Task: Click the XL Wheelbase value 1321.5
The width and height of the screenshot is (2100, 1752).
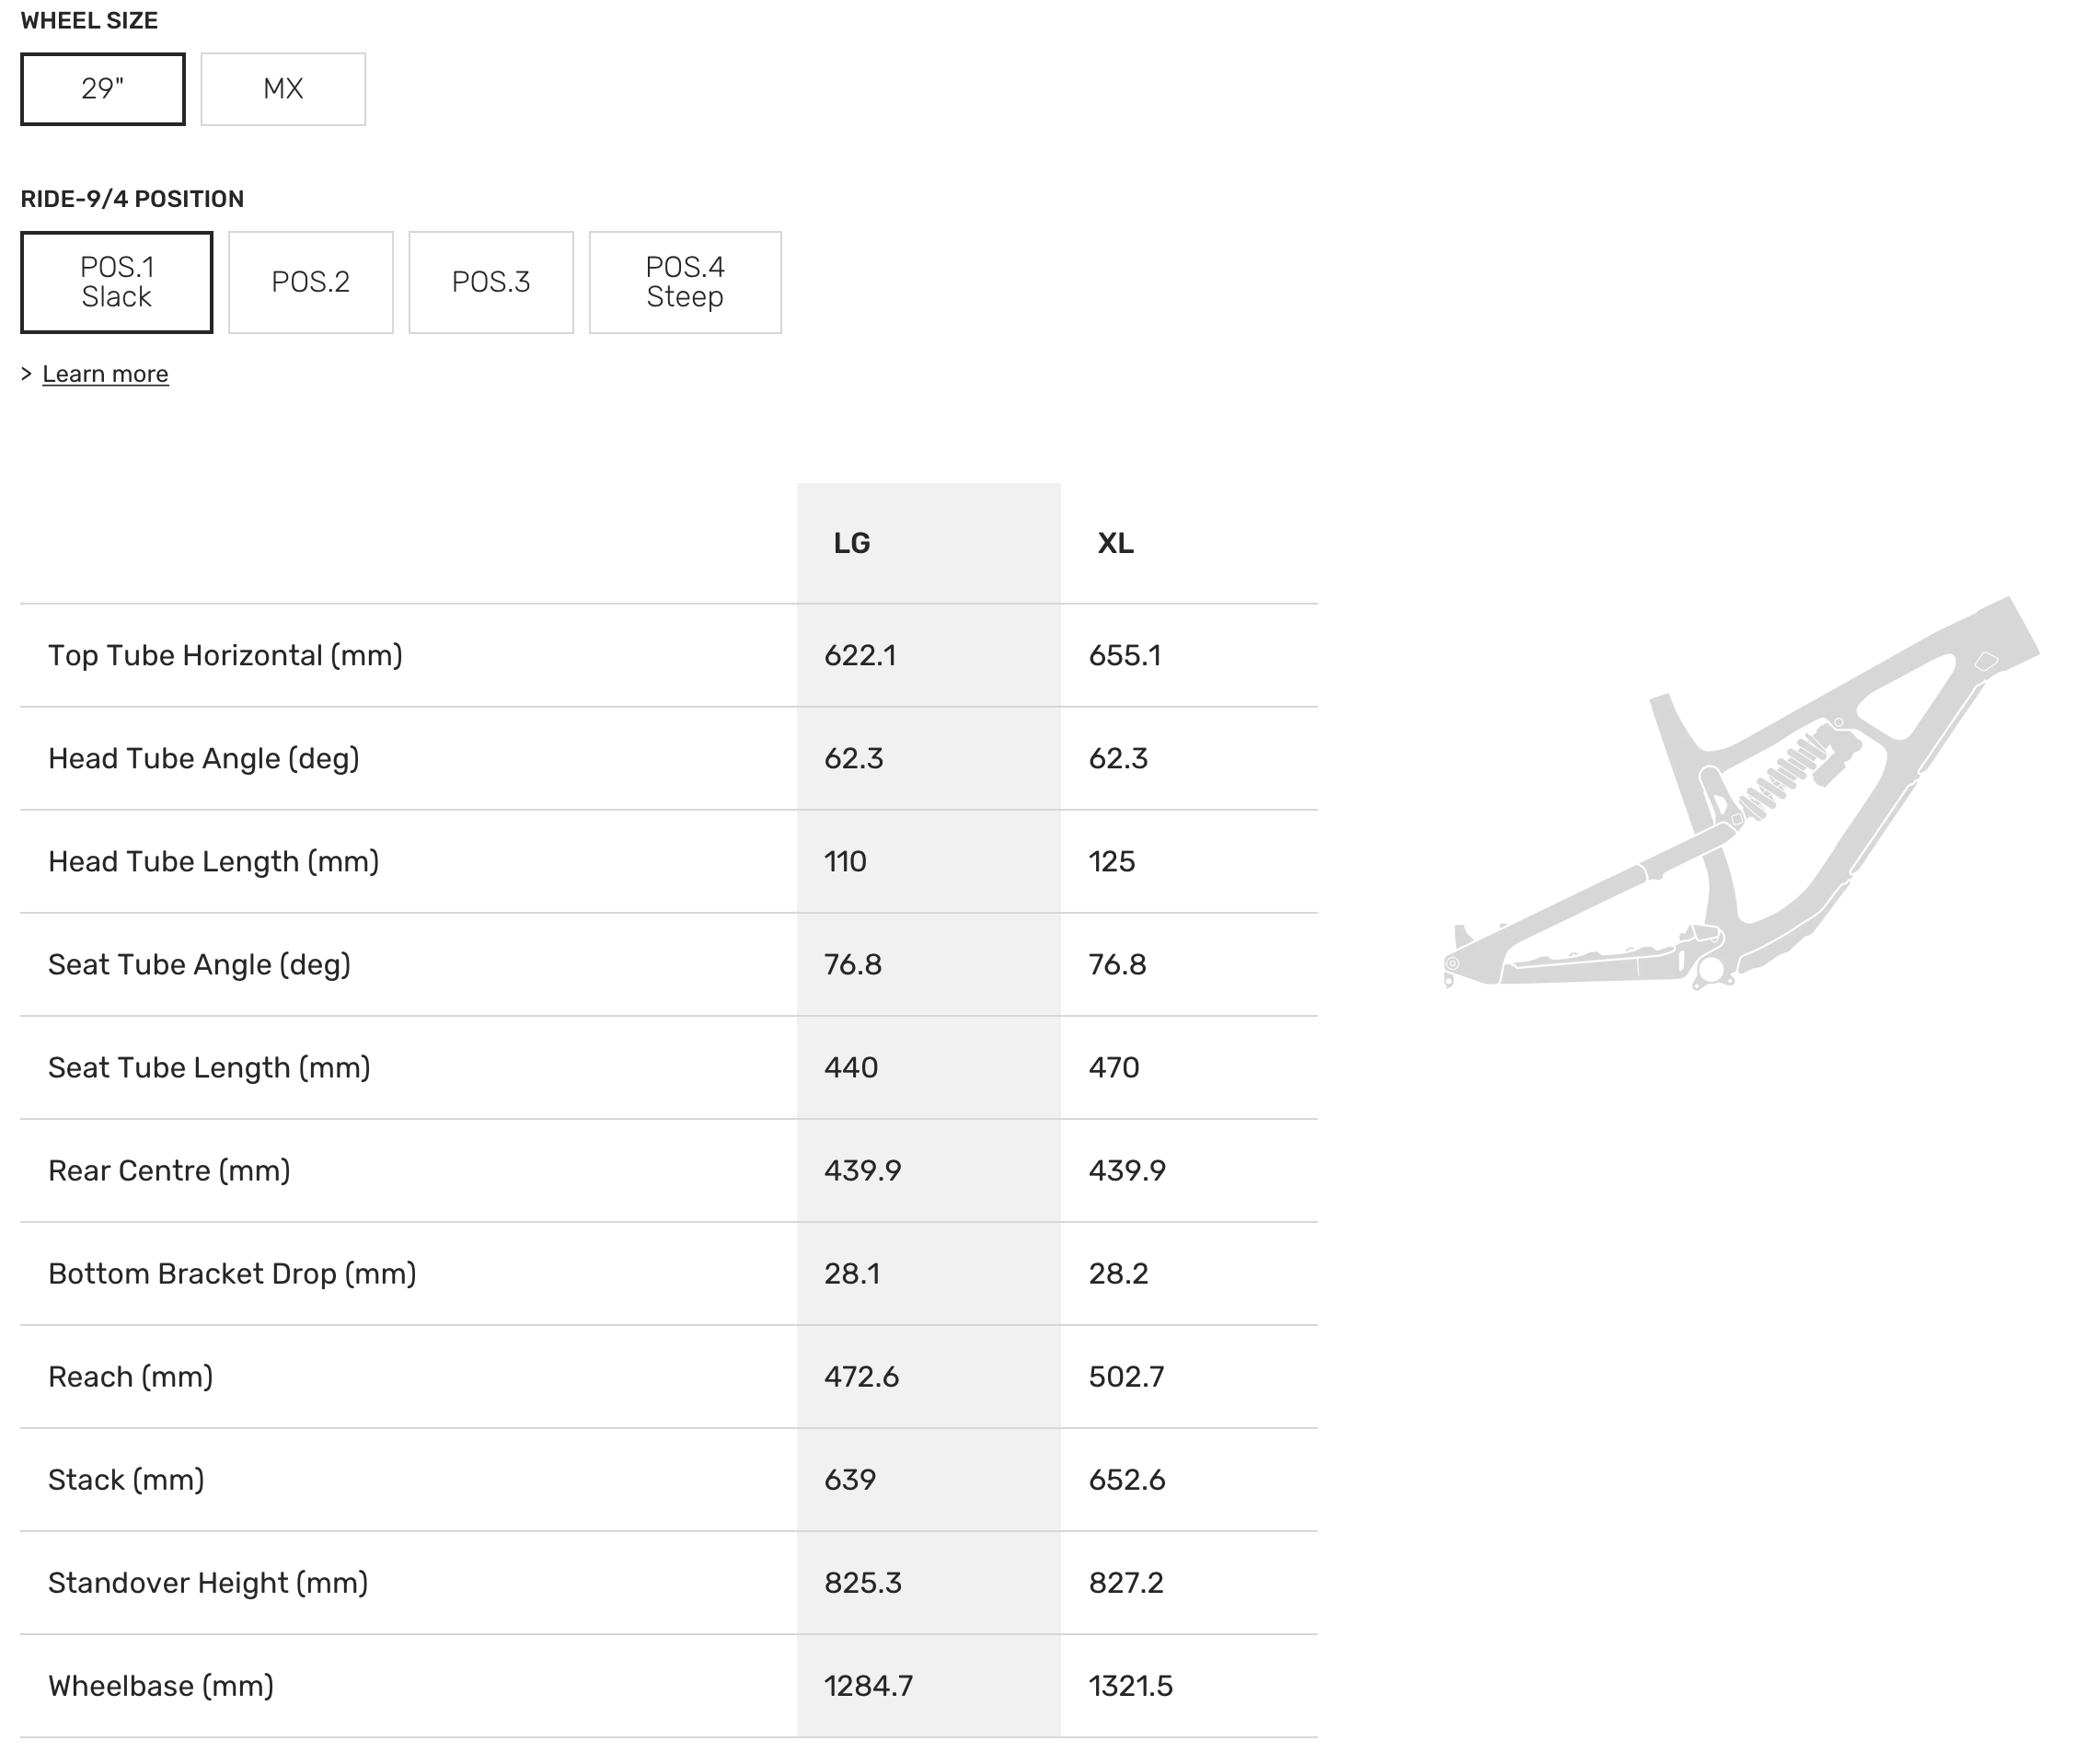Action: 1131,1686
